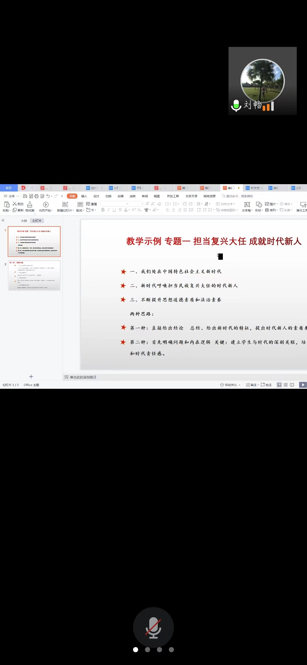Image resolution: width=307 pixels, height=665 pixels.
Task: Click the Print icon in quick toolbar
Action: point(36,196)
